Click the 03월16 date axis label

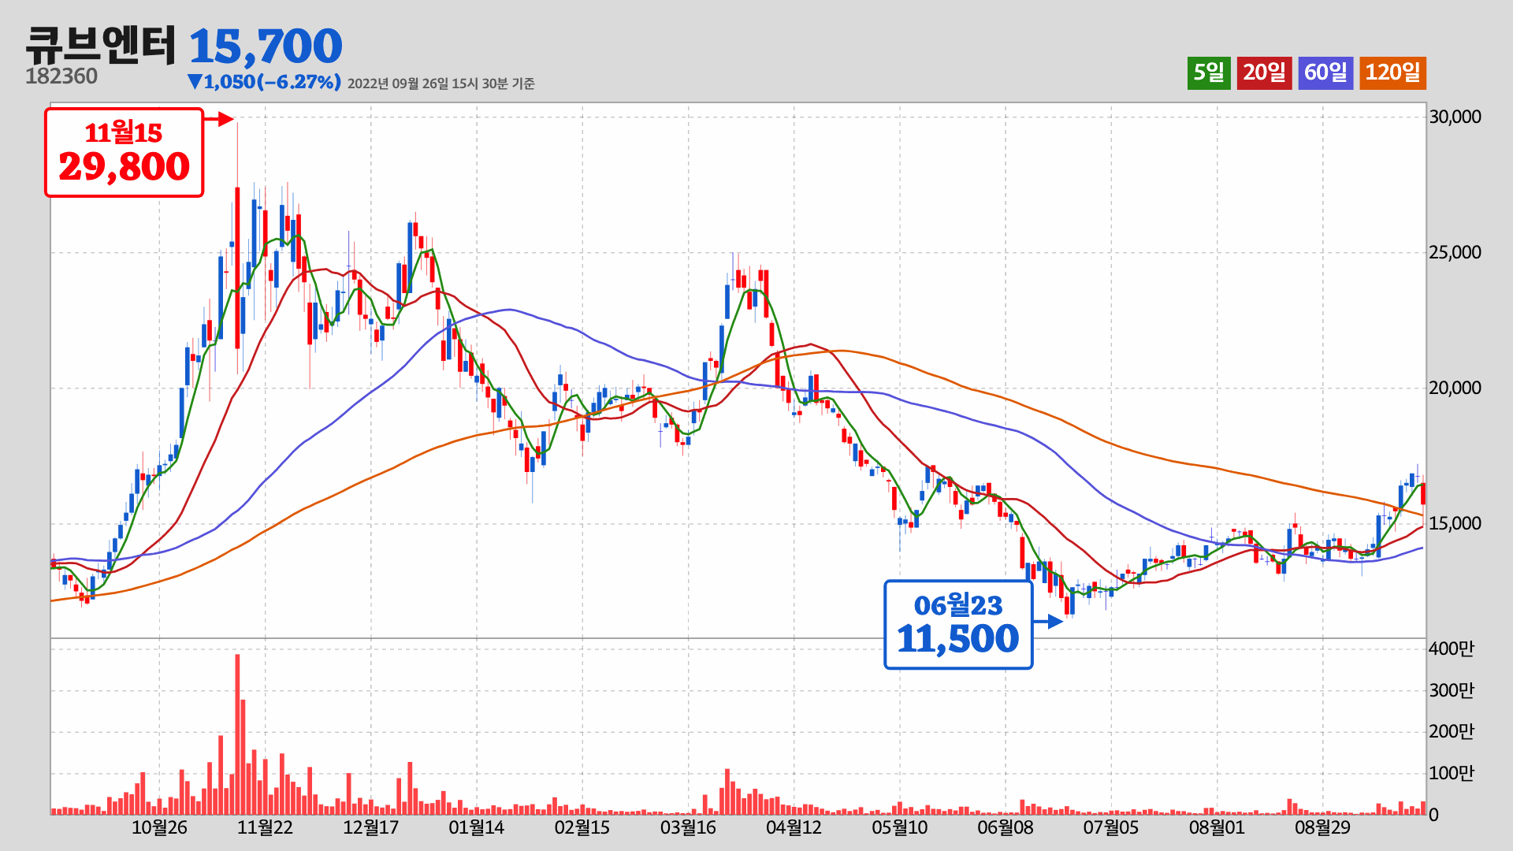pos(688,828)
